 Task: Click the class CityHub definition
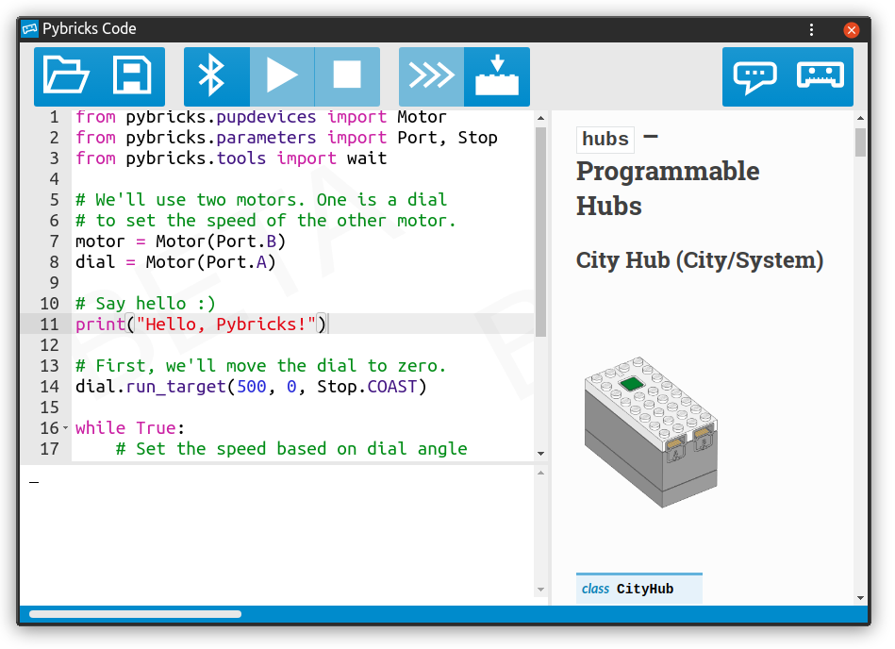638,589
